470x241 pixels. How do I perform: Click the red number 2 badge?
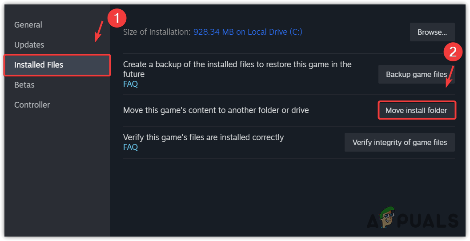[x=453, y=53]
